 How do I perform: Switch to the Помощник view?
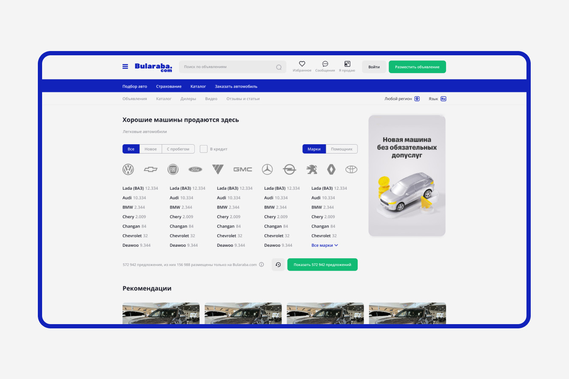(342, 149)
